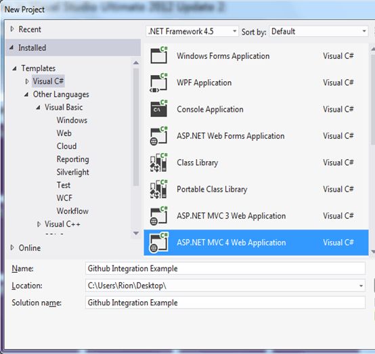Collapse the Templates tree node arrow
The image size is (375, 354).
[x=14, y=68]
